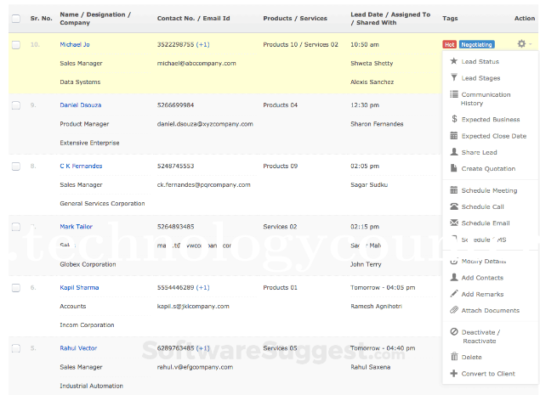540x395 pixels.
Task: Click the person icon beside Share Lead
Action: tap(454, 152)
